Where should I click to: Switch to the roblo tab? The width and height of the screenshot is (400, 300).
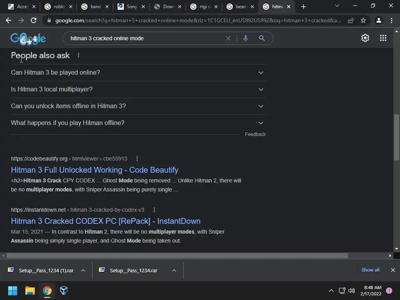coord(59,7)
